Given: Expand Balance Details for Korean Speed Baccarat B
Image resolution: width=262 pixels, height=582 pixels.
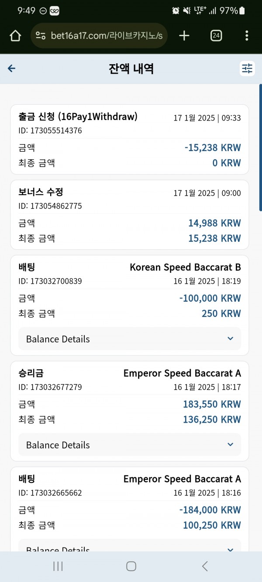Looking at the screenshot, I should (130, 339).
